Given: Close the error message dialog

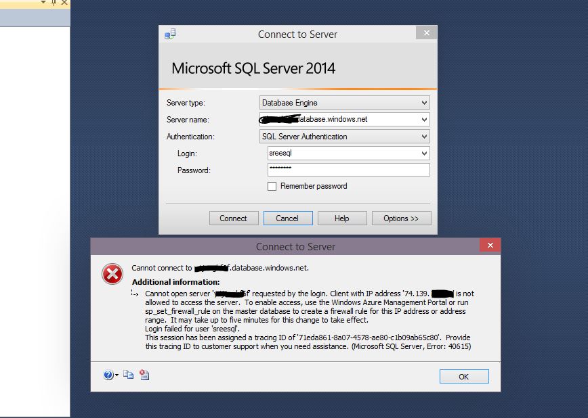Looking at the screenshot, I should pos(490,246).
